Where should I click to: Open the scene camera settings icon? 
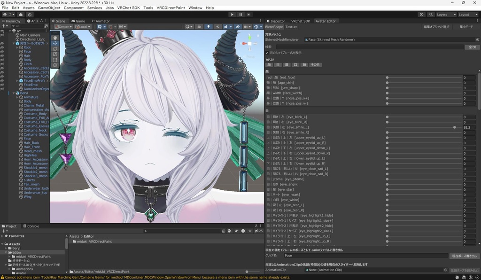pyautogui.click(x=247, y=27)
